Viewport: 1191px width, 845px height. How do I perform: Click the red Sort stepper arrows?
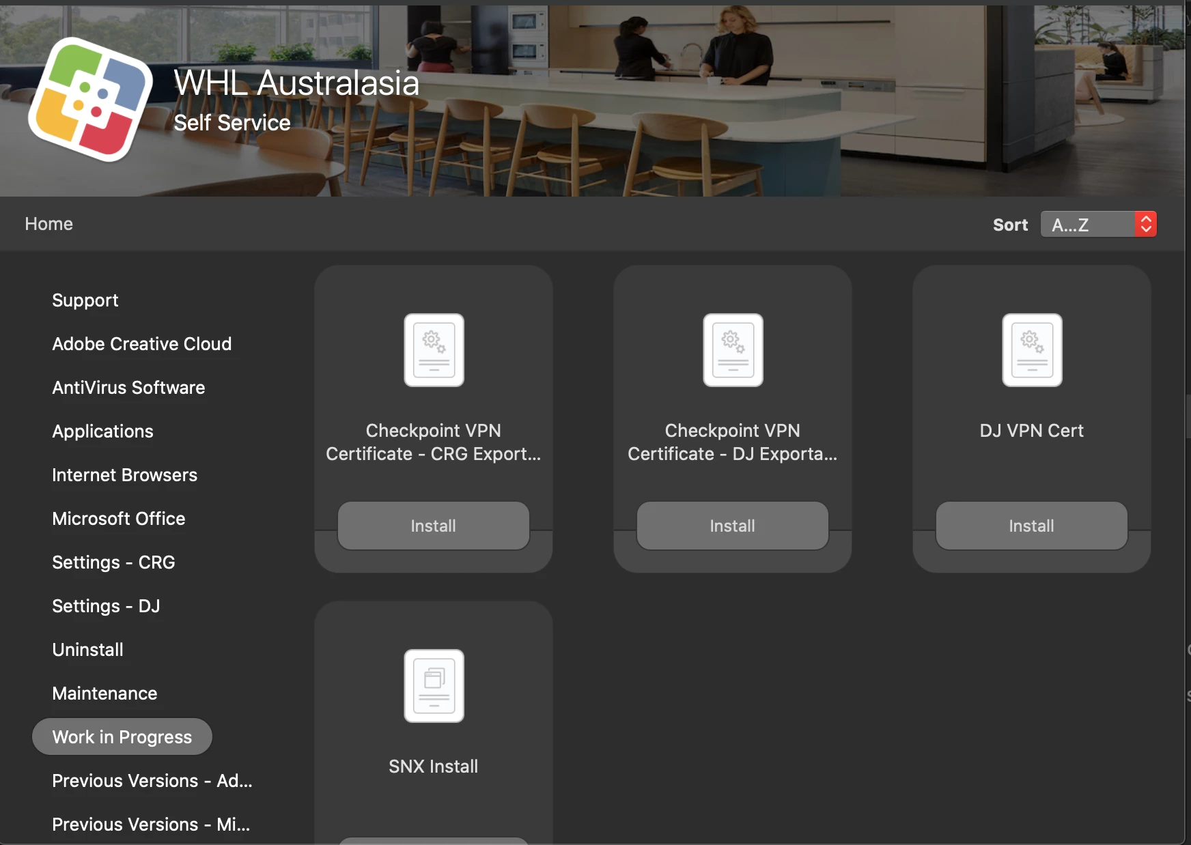tap(1146, 225)
